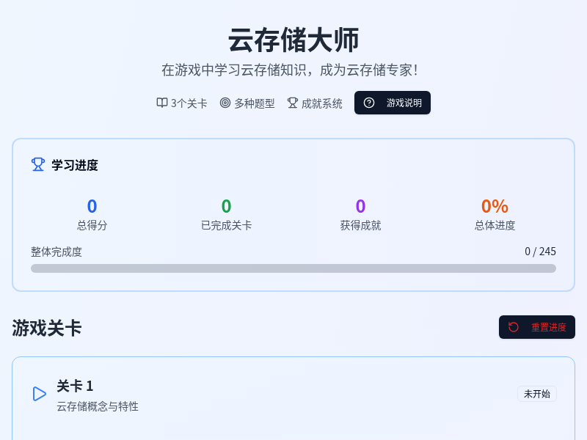Click the target icon next to 多种题型

tap(224, 103)
